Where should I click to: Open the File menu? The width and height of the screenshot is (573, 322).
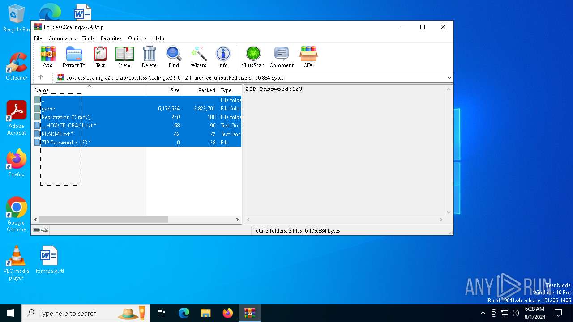coord(38,38)
